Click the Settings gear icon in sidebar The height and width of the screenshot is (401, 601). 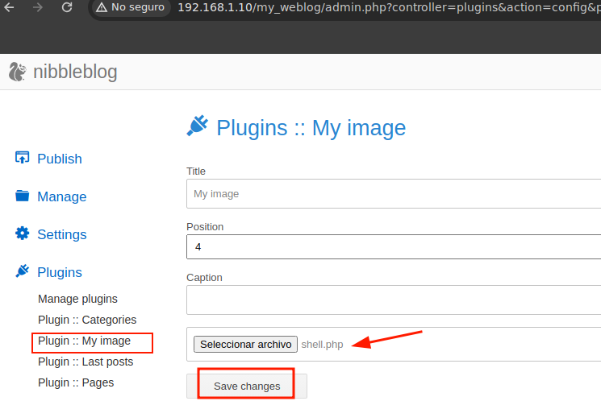point(23,234)
